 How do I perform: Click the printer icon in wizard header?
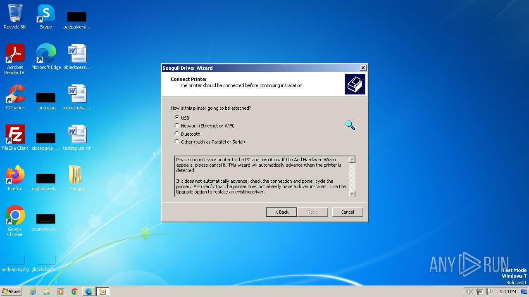tap(355, 84)
